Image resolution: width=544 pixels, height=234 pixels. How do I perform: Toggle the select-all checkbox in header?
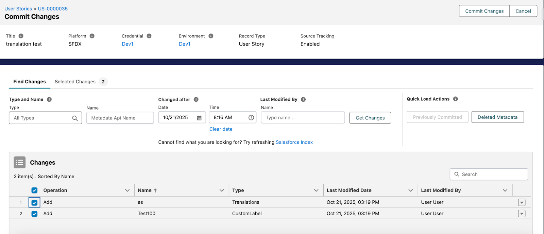tap(34, 190)
